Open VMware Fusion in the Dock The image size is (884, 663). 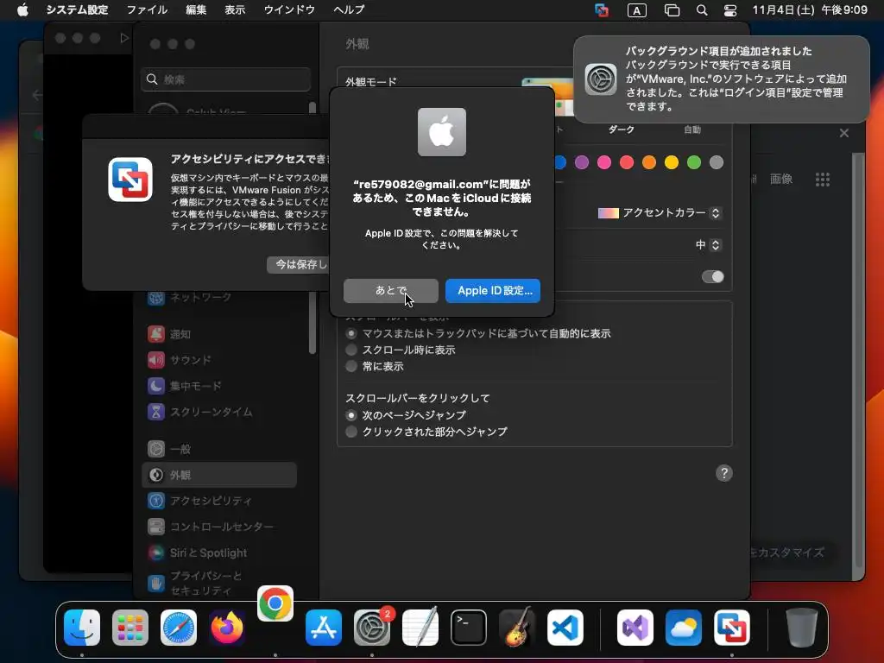click(732, 628)
